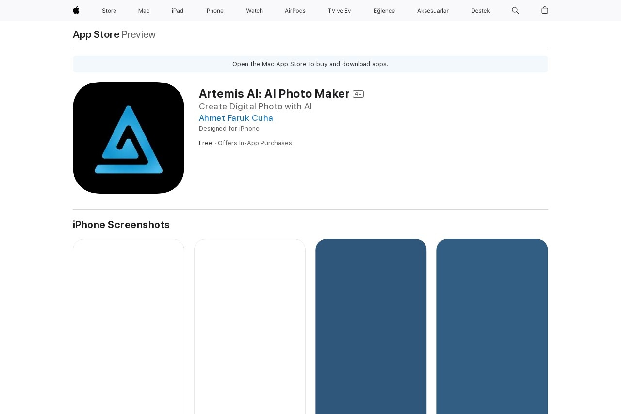This screenshot has height=414, width=621.
Task: Open the AirPods menu item
Action: pyautogui.click(x=295, y=11)
